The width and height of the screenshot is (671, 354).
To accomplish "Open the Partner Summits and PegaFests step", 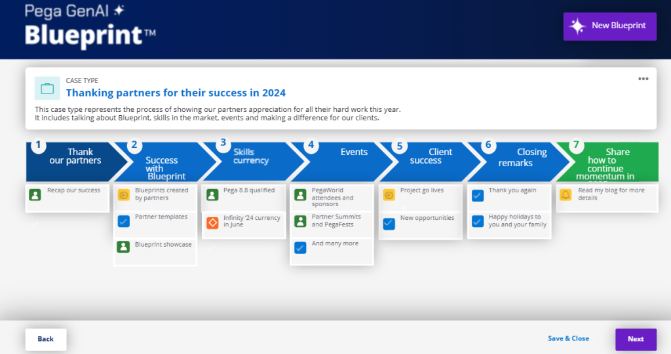I will click(332, 224).
